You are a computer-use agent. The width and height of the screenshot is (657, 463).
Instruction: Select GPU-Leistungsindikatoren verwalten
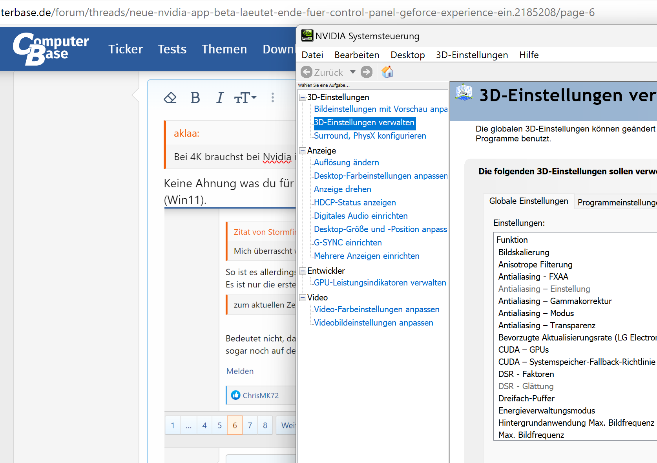click(x=380, y=283)
